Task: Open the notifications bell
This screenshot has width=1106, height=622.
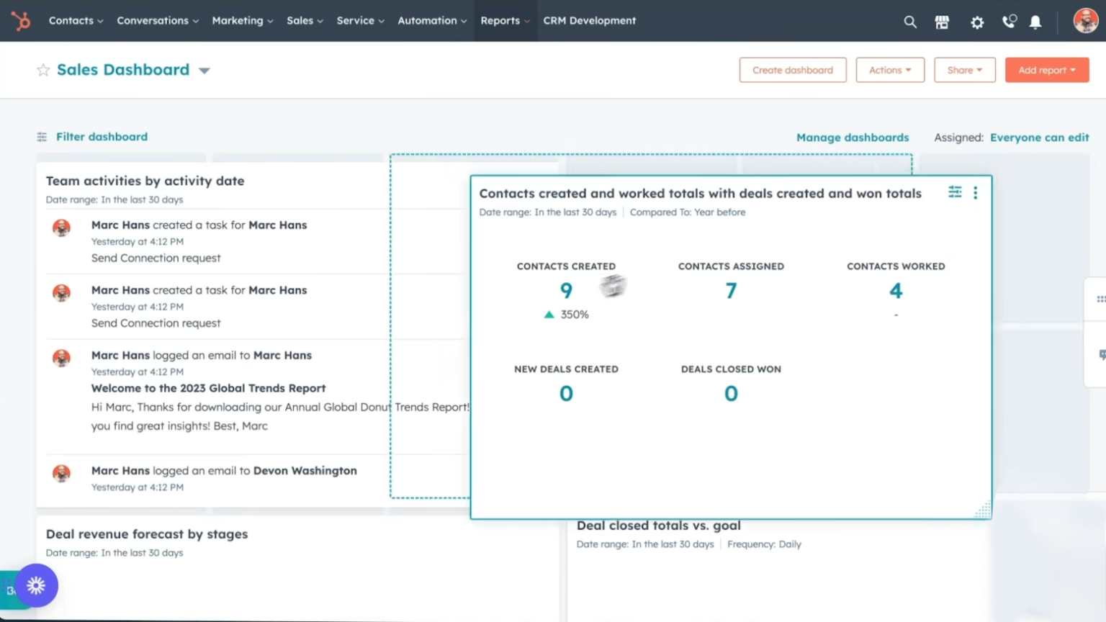Action: coord(1035,22)
